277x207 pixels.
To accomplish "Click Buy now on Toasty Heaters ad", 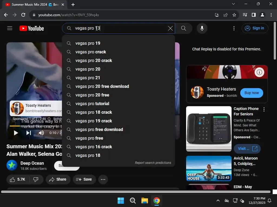I will coord(252,93).
